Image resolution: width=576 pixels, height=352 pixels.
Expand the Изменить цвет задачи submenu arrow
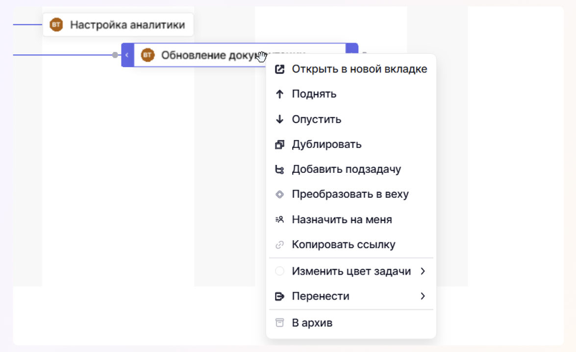click(x=423, y=271)
